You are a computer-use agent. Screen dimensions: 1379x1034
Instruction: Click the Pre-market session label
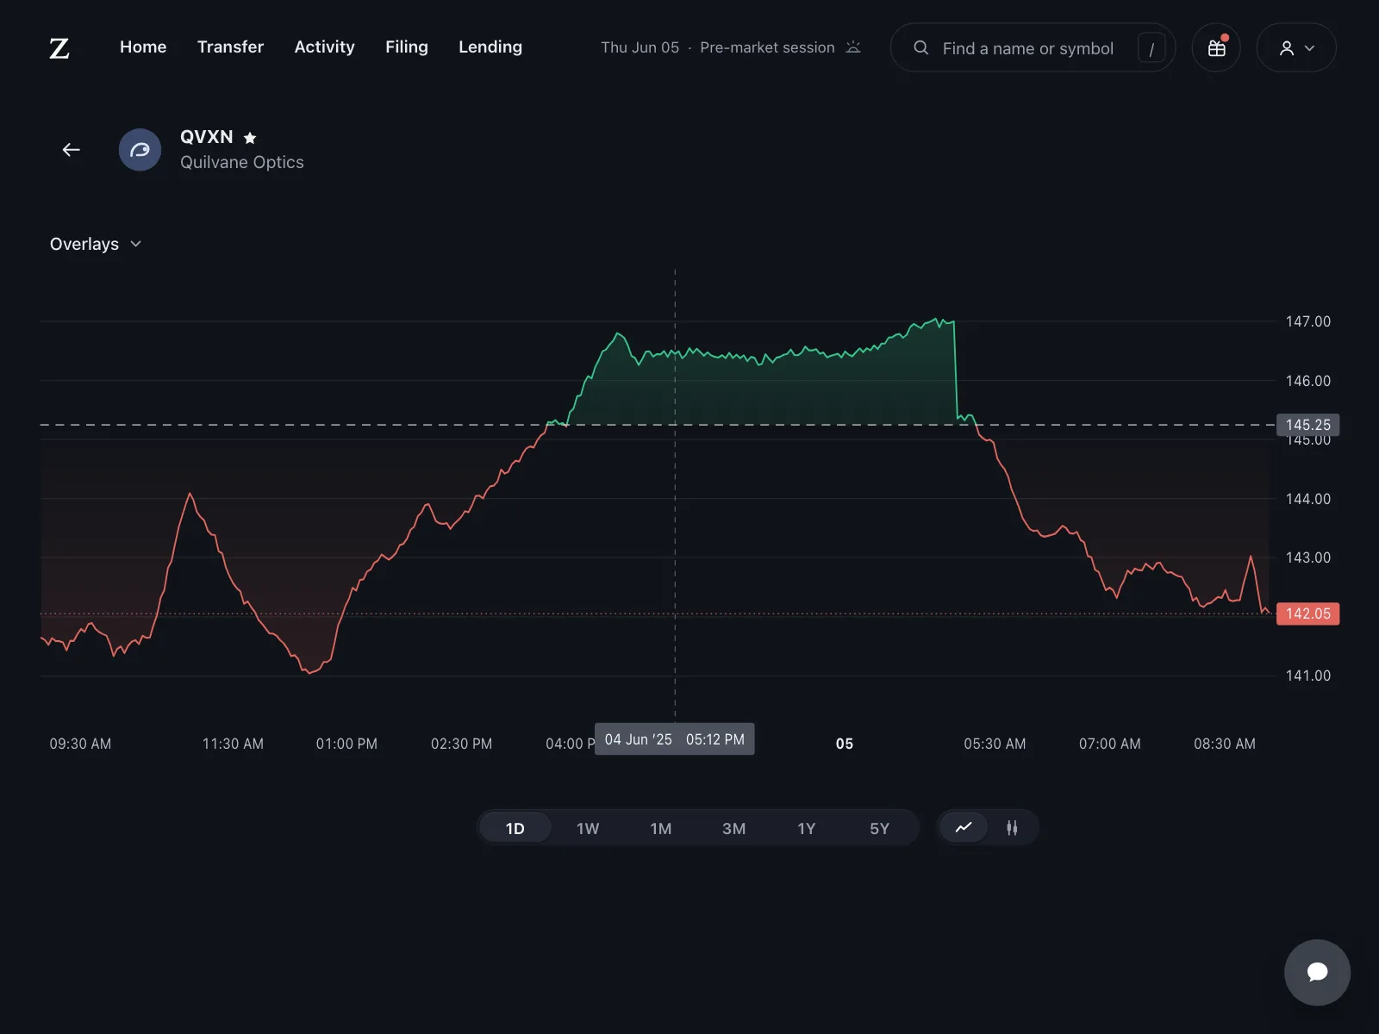click(767, 47)
